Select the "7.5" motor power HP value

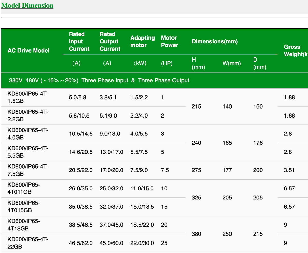pyautogui.click(x=165, y=170)
